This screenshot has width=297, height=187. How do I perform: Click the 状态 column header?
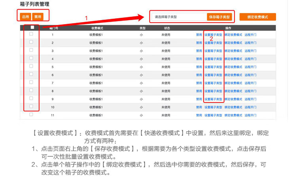167,28
